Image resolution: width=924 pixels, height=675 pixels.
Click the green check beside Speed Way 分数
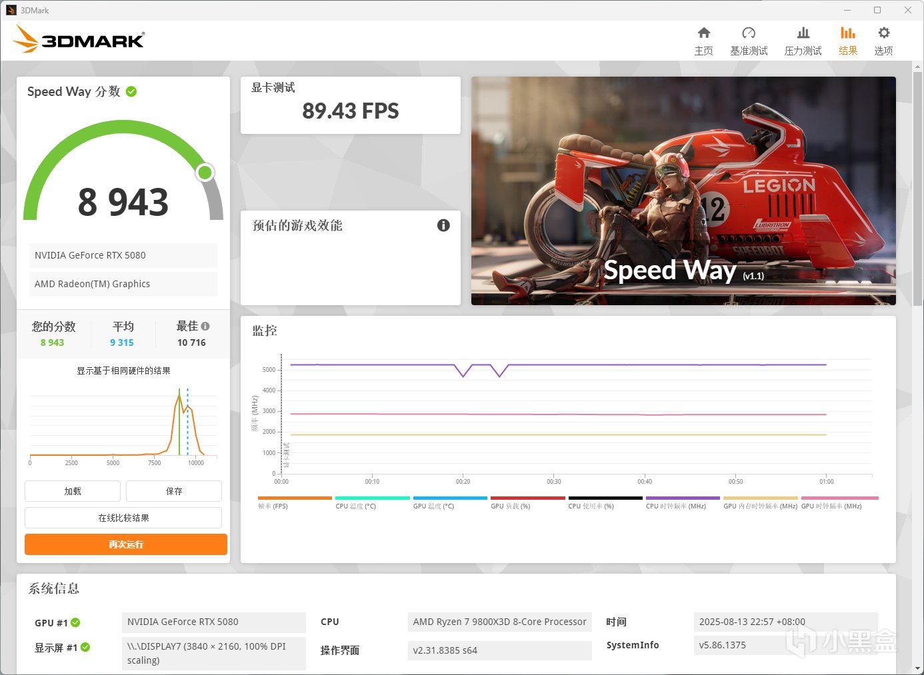click(131, 91)
